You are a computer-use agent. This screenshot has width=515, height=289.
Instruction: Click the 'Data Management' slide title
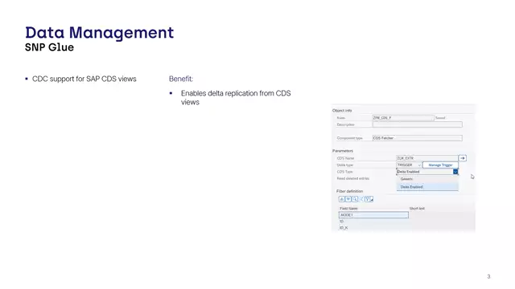tap(99, 32)
